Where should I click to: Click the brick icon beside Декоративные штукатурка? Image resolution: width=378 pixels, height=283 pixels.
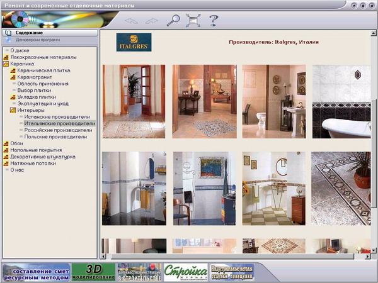(6, 157)
